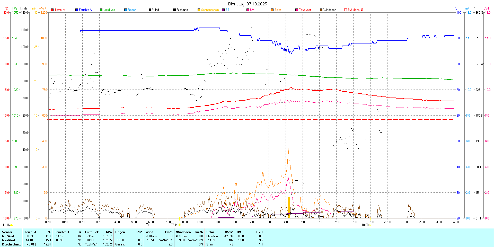Click the blue Feuchte A. legend square
The width and height of the screenshot is (494, 247).
point(77,10)
